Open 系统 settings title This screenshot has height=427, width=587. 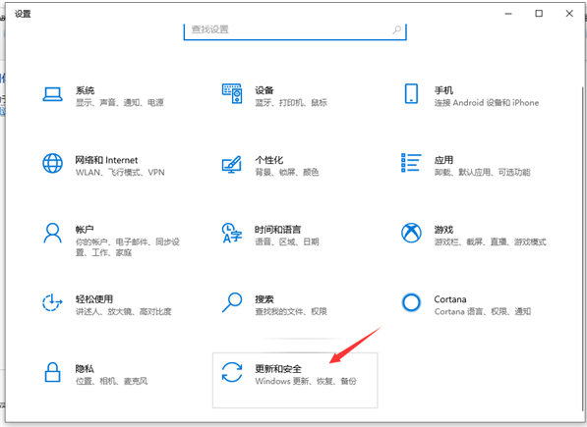pos(85,90)
